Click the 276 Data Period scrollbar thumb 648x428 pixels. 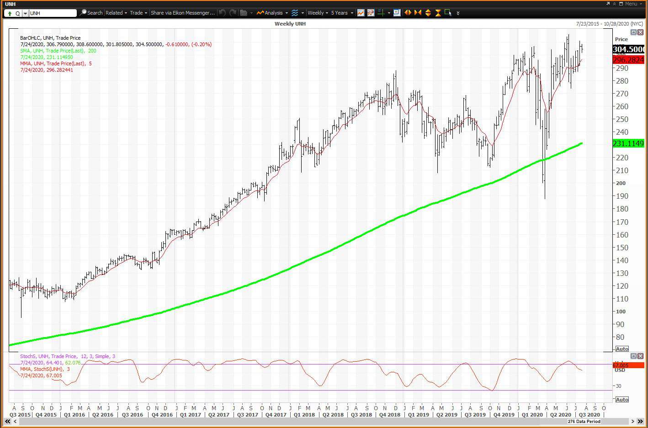tap(584, 421)
